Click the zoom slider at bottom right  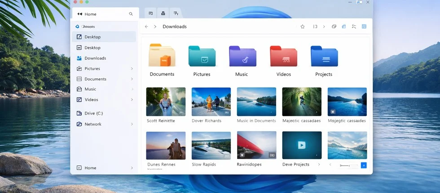pyautogui.click(x=349, y=166)
